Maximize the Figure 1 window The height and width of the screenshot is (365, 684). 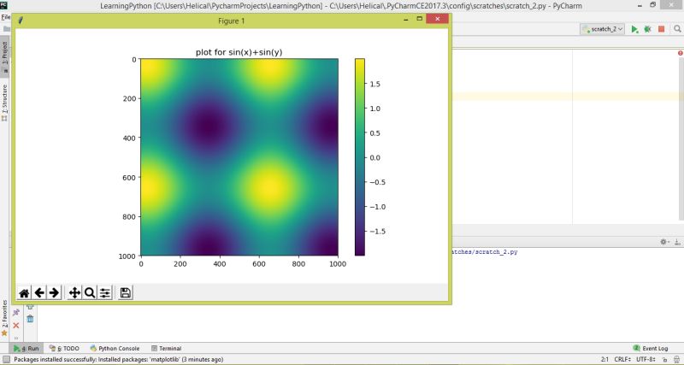coord(420,19)
